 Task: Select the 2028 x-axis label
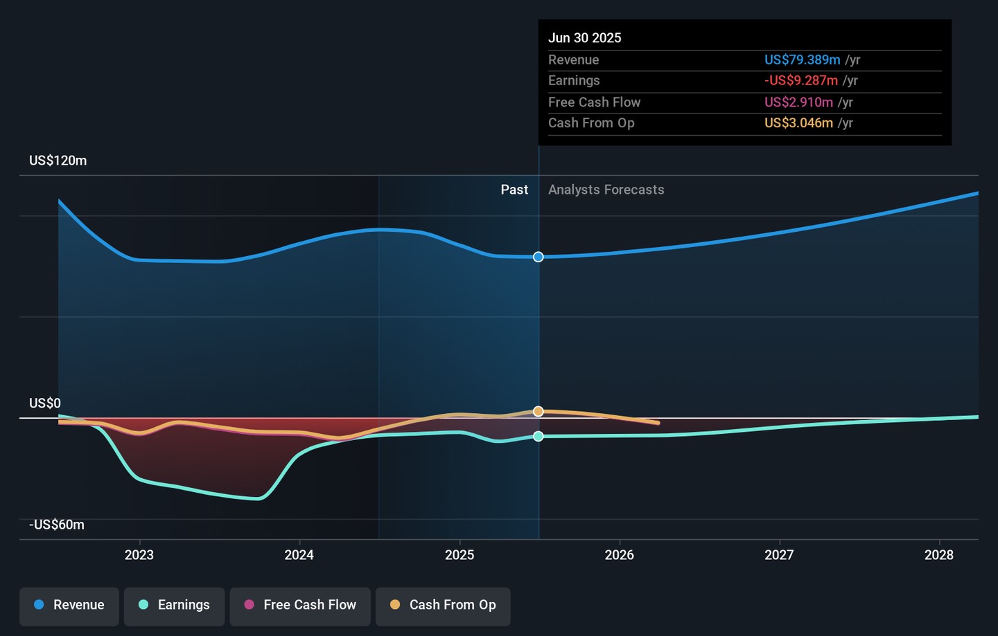coord(939,555)
